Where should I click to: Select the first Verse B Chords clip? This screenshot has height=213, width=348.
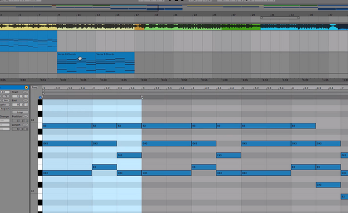[x=77, y=63]
